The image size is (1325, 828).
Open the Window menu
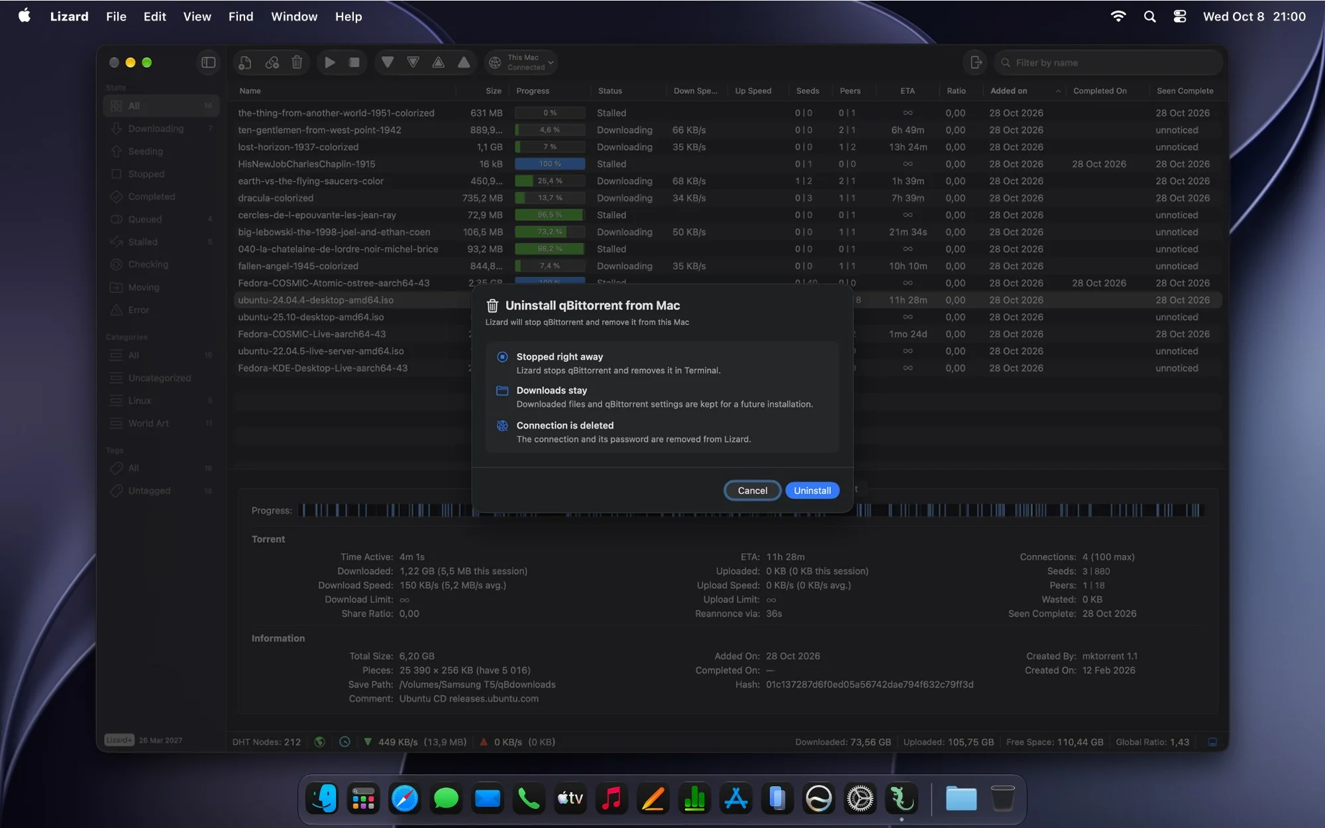(294, 17)
